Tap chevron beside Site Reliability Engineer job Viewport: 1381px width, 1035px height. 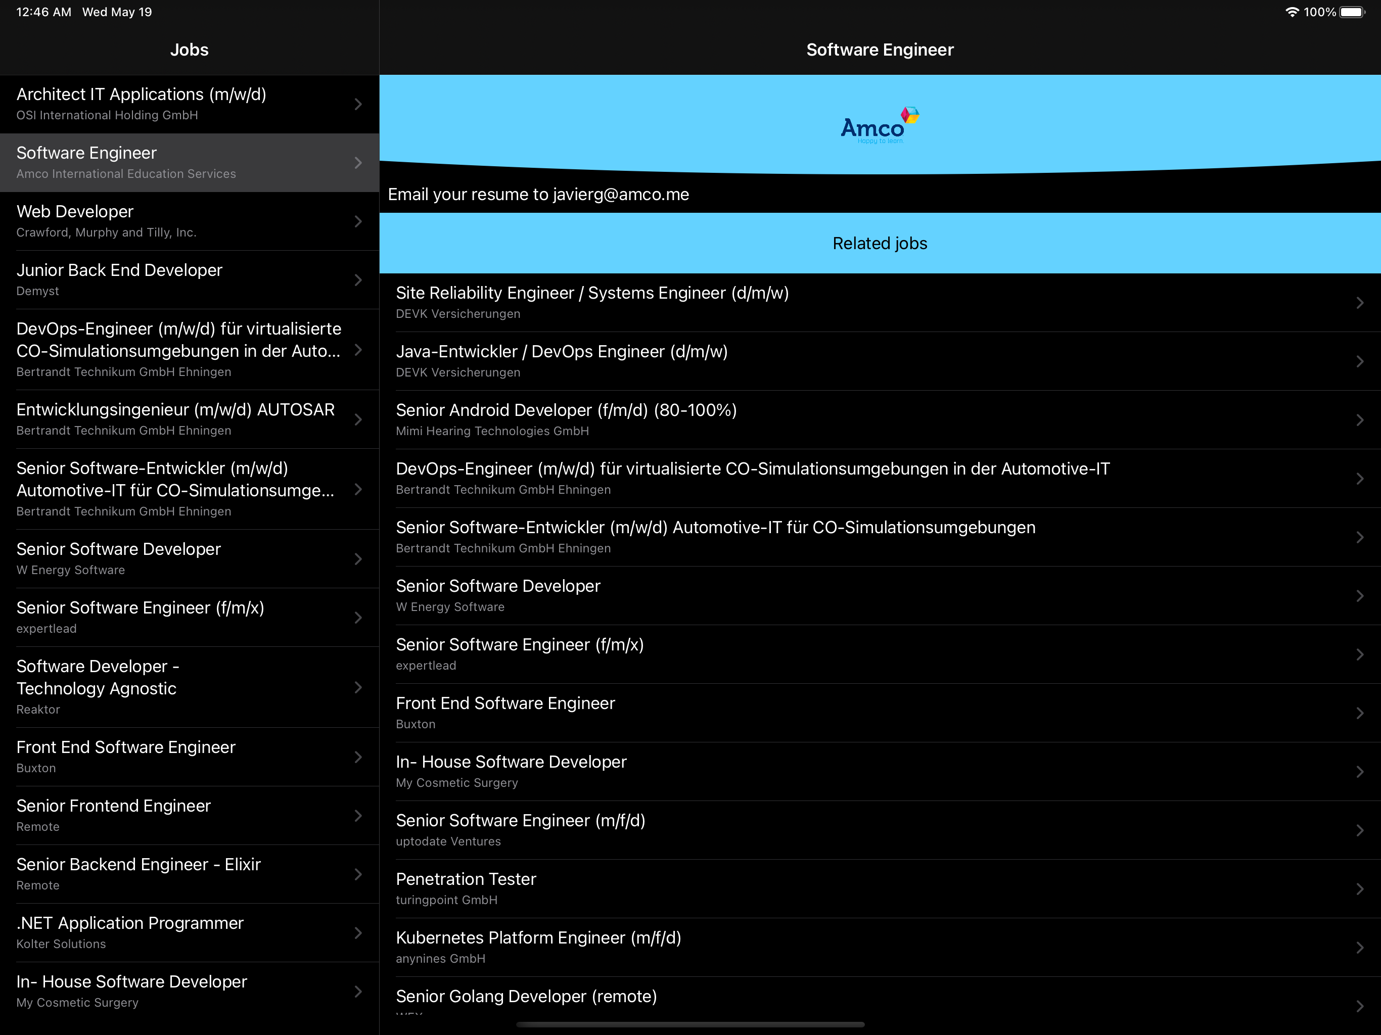pyautogui.click(x=1359, y=303)
